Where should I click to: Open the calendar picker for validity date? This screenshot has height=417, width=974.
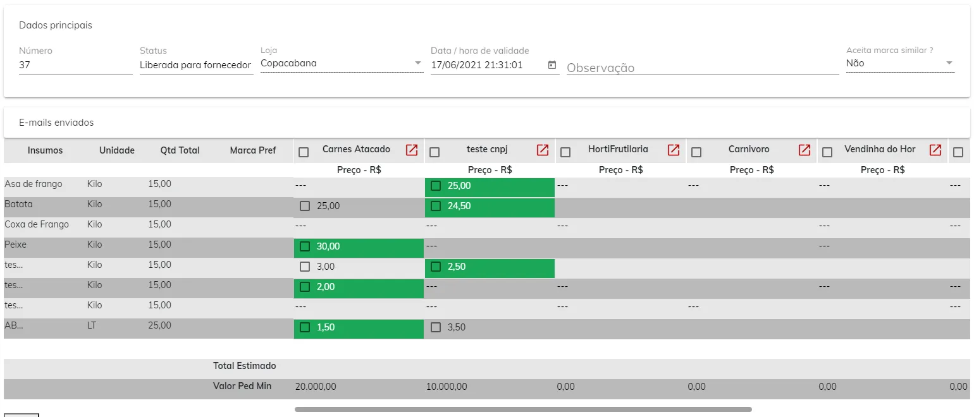(552, 64)
